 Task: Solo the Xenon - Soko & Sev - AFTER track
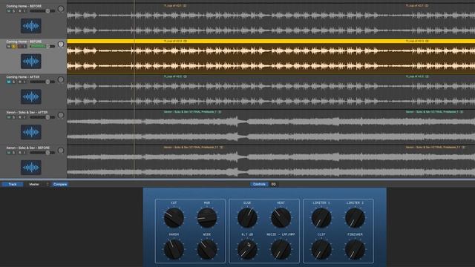tap(14, 117)
